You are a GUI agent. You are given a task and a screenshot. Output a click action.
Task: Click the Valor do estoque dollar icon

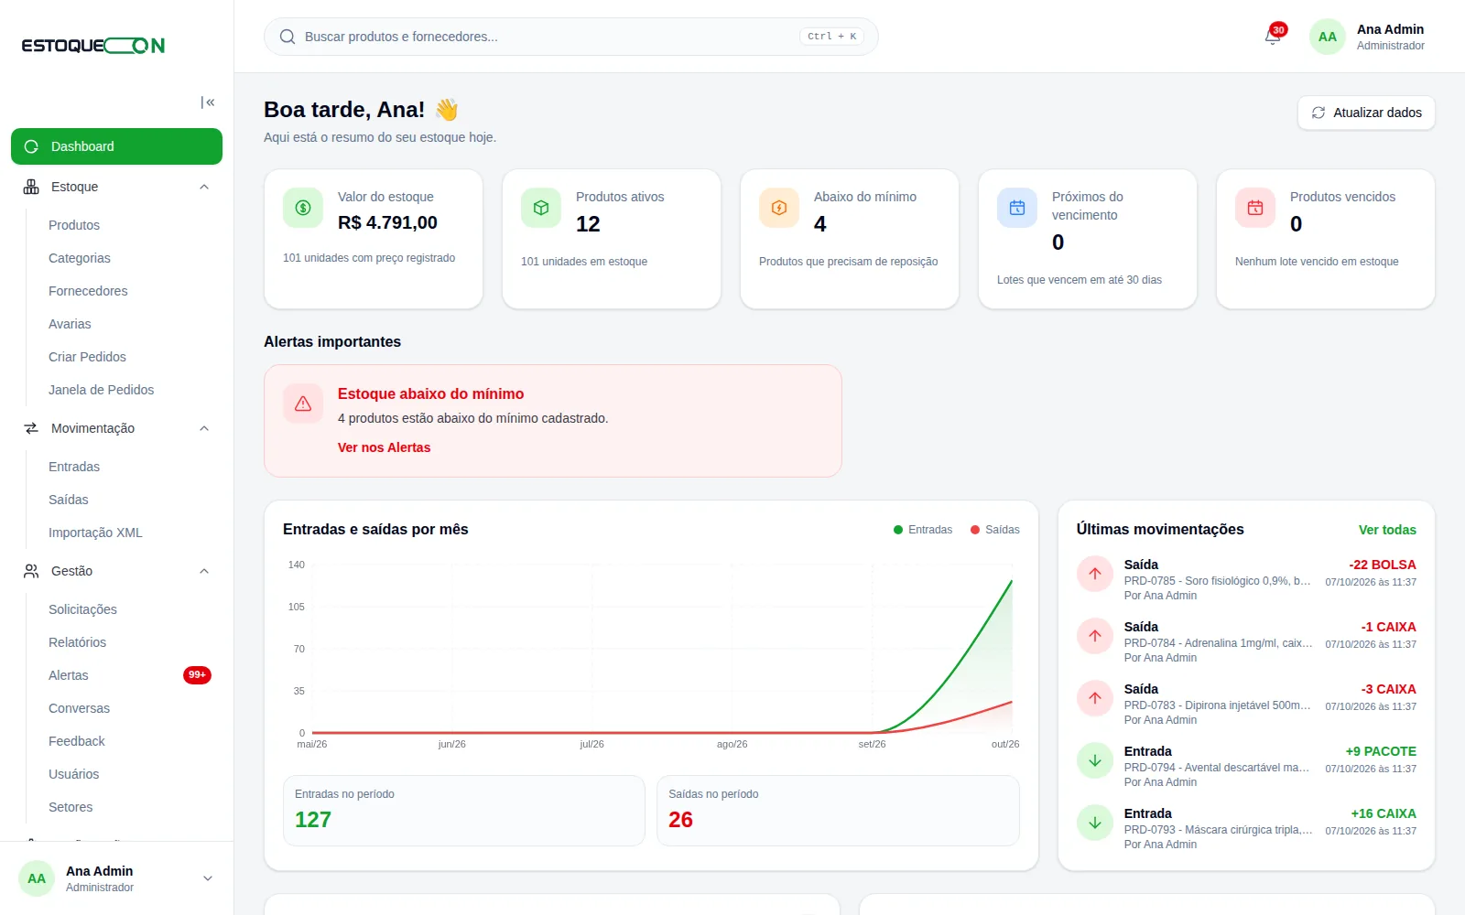coord(303,208)
